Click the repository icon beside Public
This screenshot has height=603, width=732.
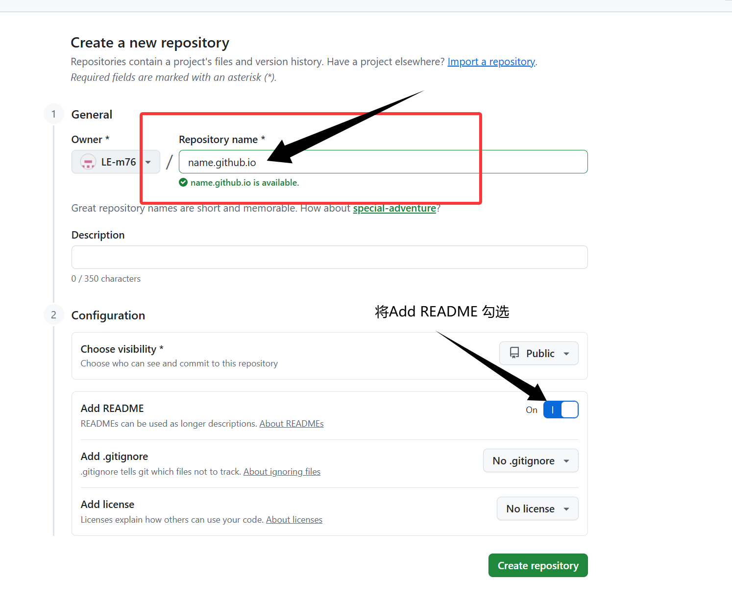point(514,353)
